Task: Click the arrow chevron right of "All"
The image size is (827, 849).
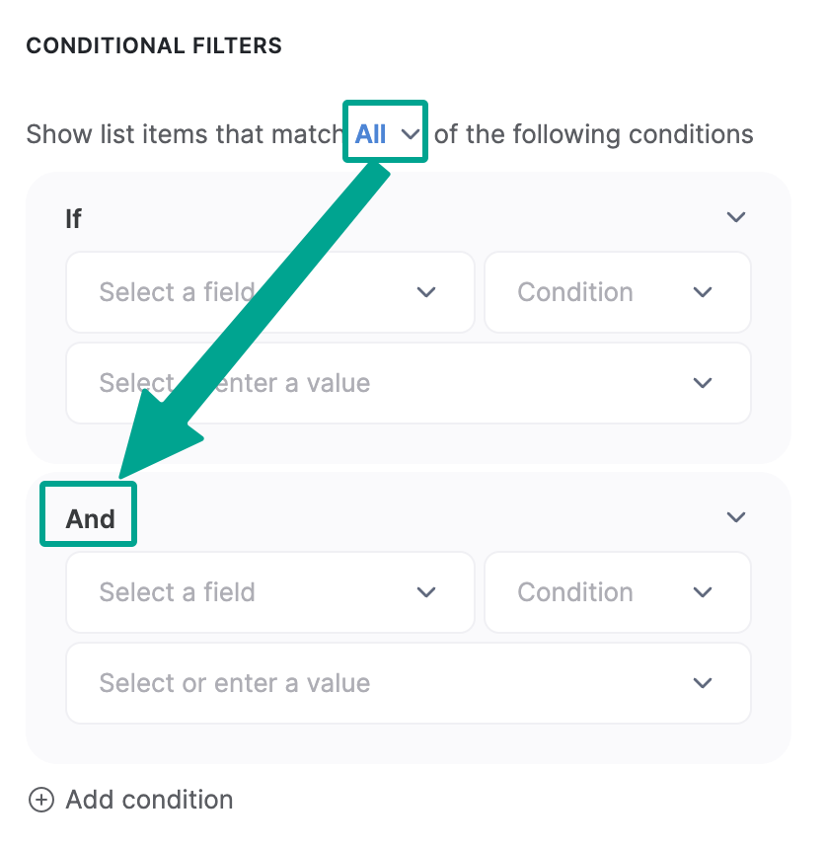Action: pos(411,135)
